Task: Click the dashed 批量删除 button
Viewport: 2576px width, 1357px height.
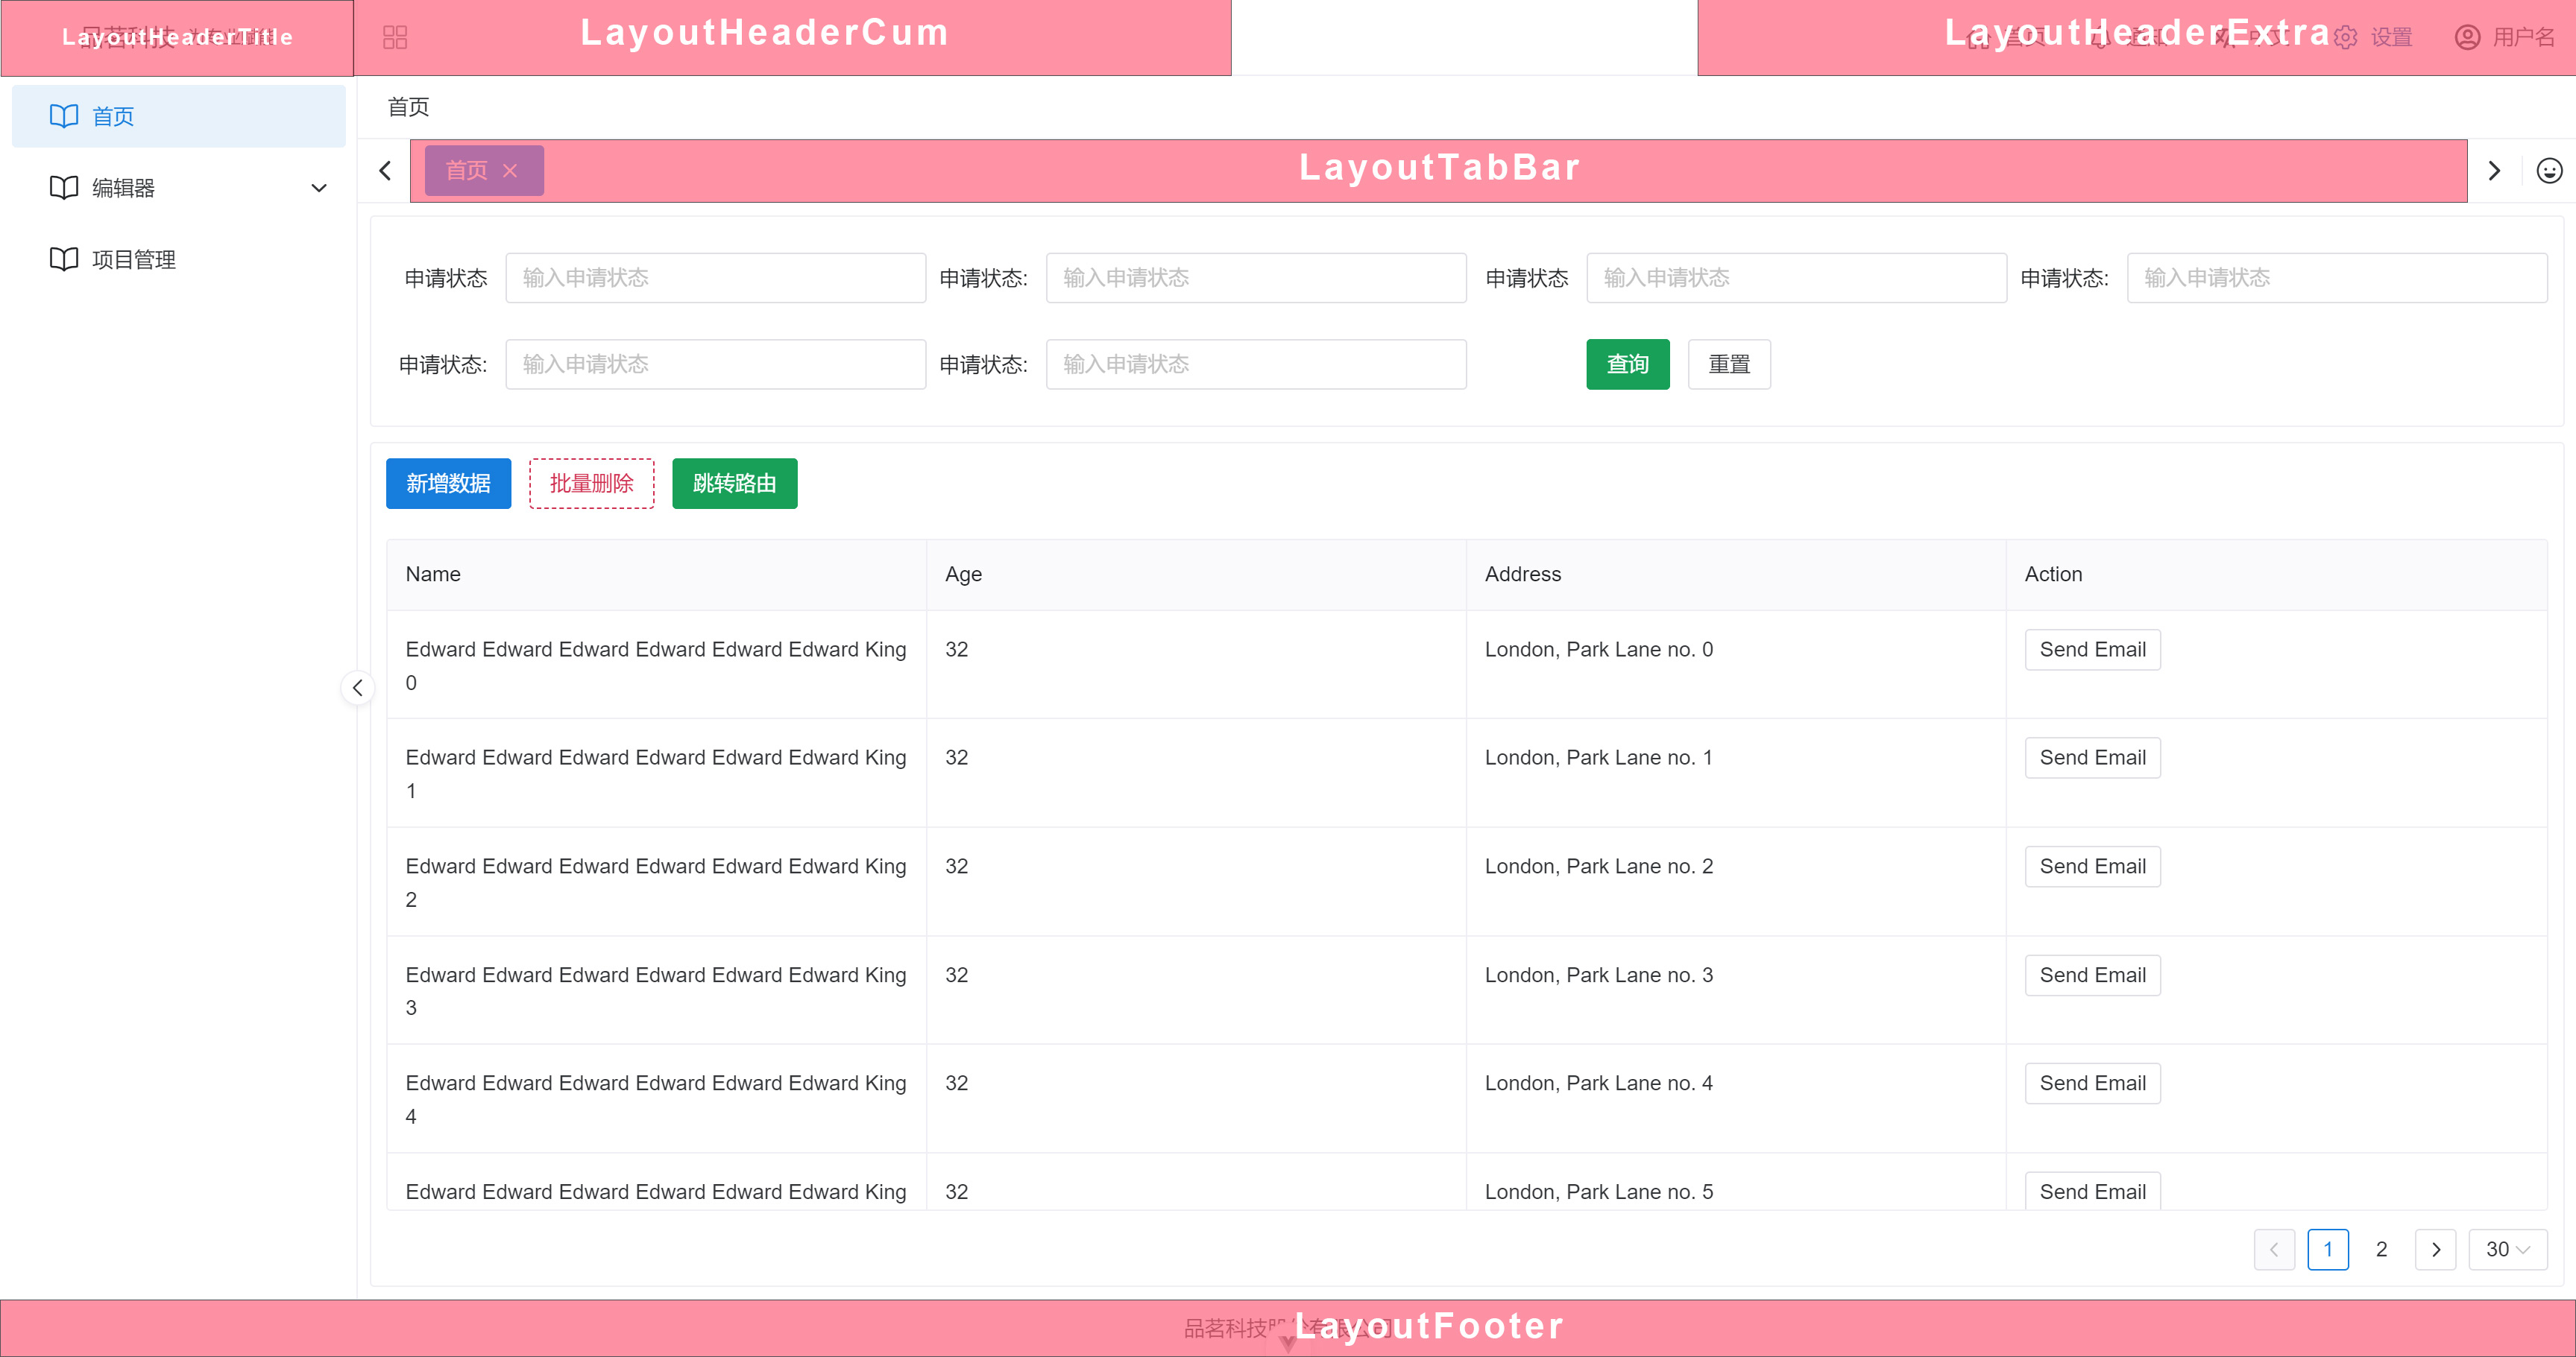Action: (591, 484)
